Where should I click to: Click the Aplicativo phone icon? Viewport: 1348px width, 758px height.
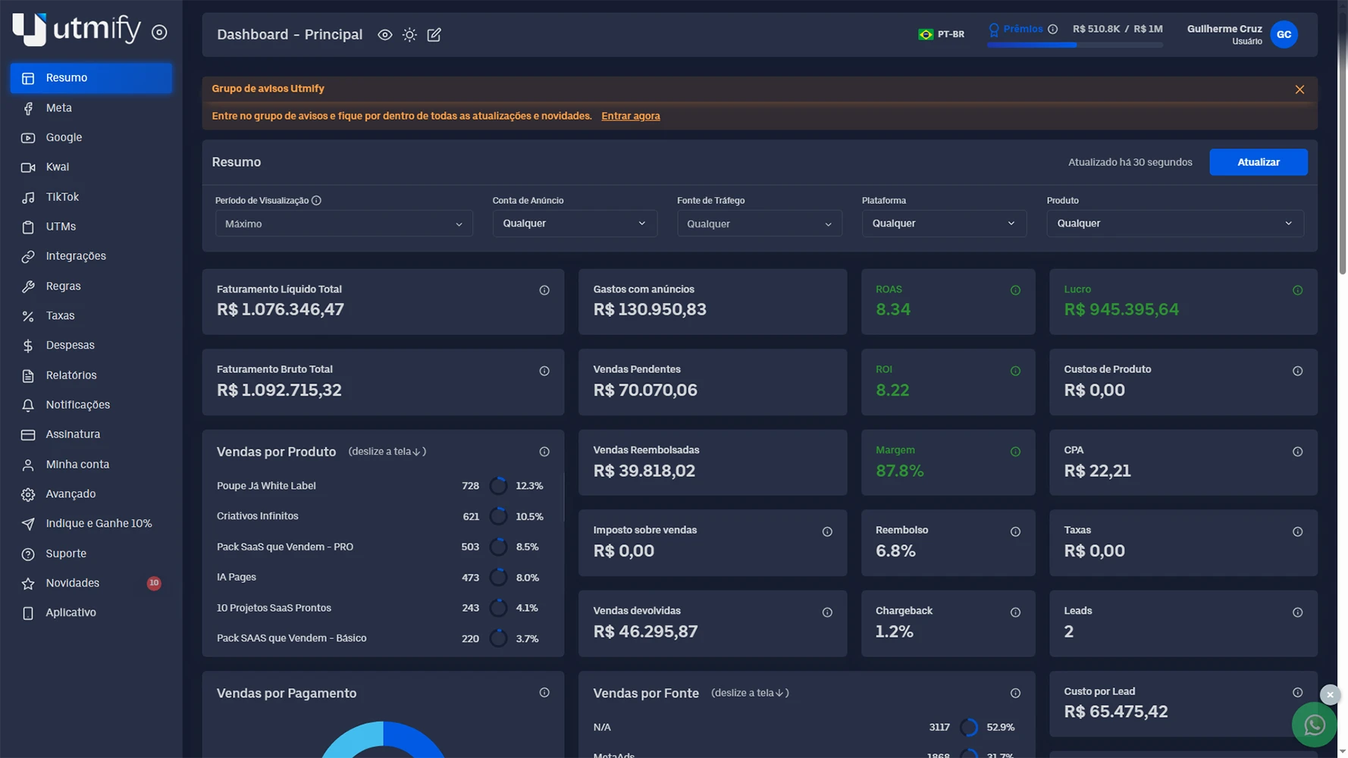[28, 613]
